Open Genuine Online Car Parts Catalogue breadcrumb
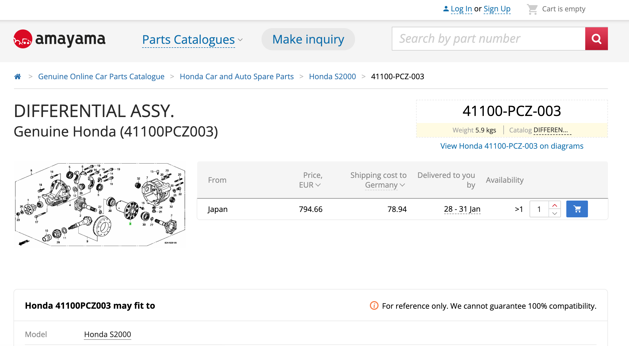The width and height of the screenshot is (629, 346). [101, 76]
